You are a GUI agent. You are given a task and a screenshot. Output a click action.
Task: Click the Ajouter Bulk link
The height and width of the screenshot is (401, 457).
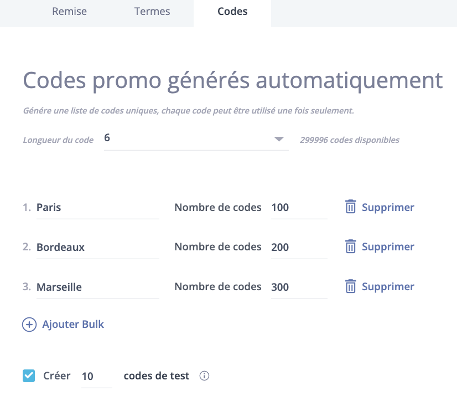(73, 324)
